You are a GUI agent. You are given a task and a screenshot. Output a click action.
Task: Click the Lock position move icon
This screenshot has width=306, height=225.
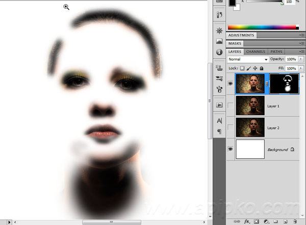(x=255, y=68)
